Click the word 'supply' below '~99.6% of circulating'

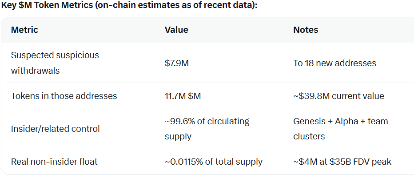coord(178,136)
